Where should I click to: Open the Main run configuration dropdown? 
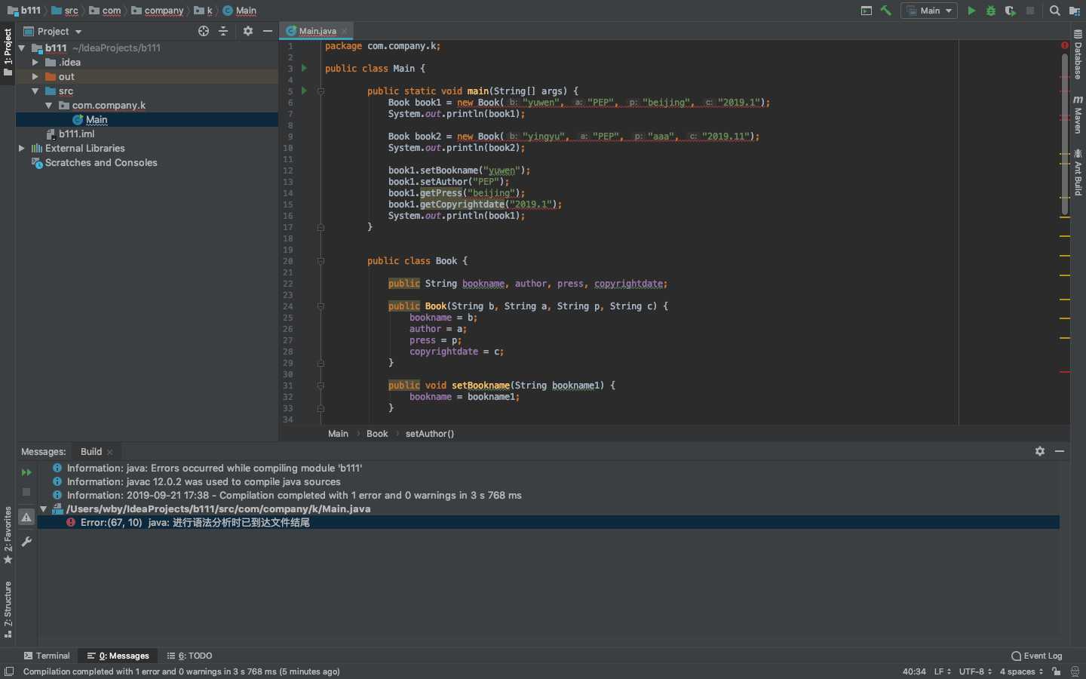tap(929, 11)
